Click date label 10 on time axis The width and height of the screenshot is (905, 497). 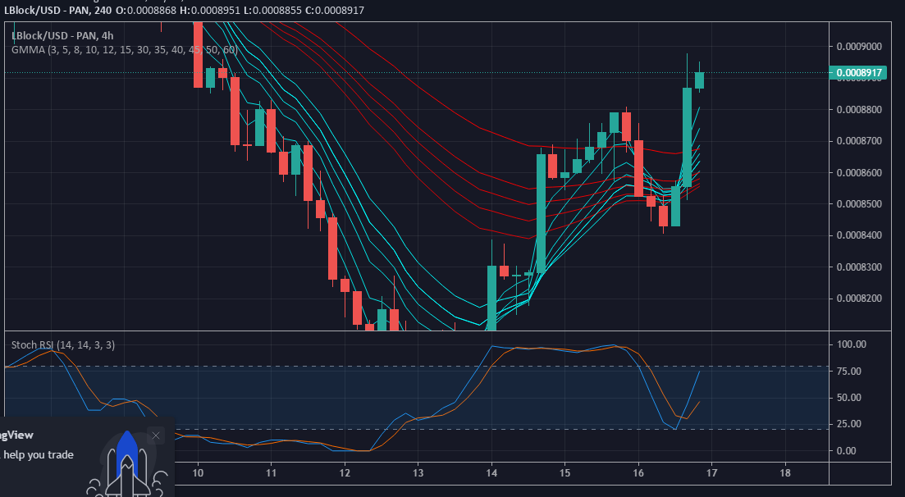pyautogui.click(x=198, y=473)
